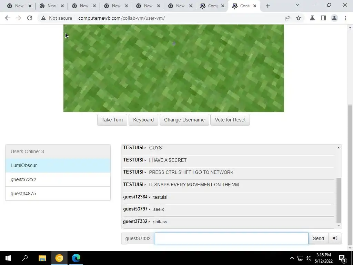Click the TESTUISI message GUYS
This screenshot has height=265, width=353.
pos(155,148)
